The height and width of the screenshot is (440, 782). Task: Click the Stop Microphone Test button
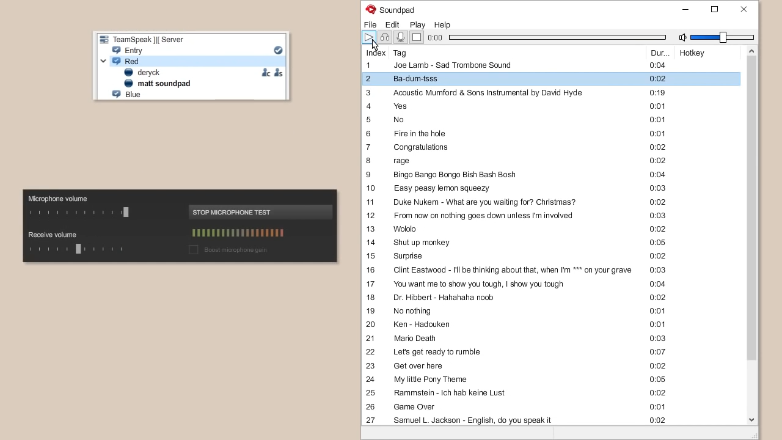click(x=261, y=212)
